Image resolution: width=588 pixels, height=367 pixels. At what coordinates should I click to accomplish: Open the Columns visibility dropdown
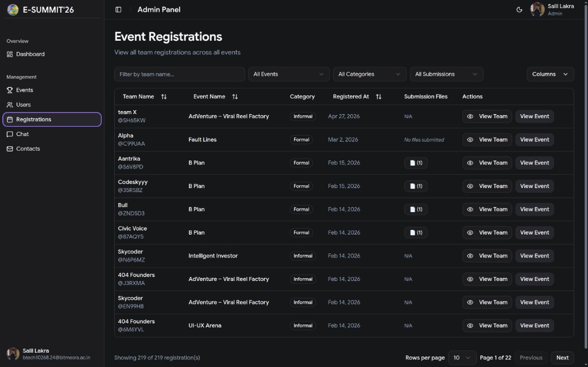pos(550,74)
